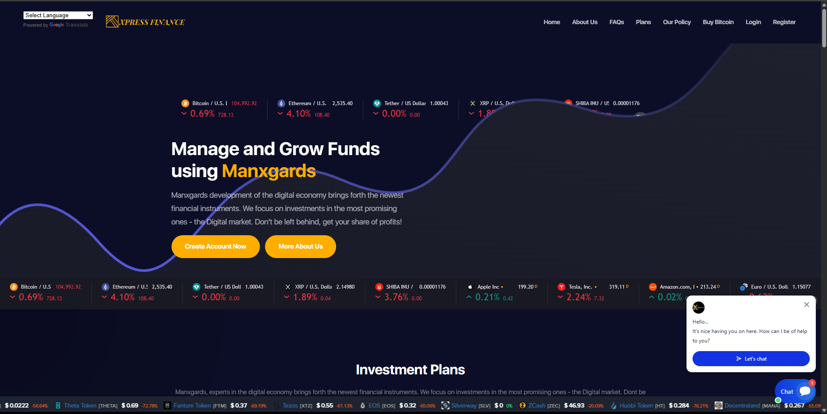Go to the Home menu item

pos(552,22)
